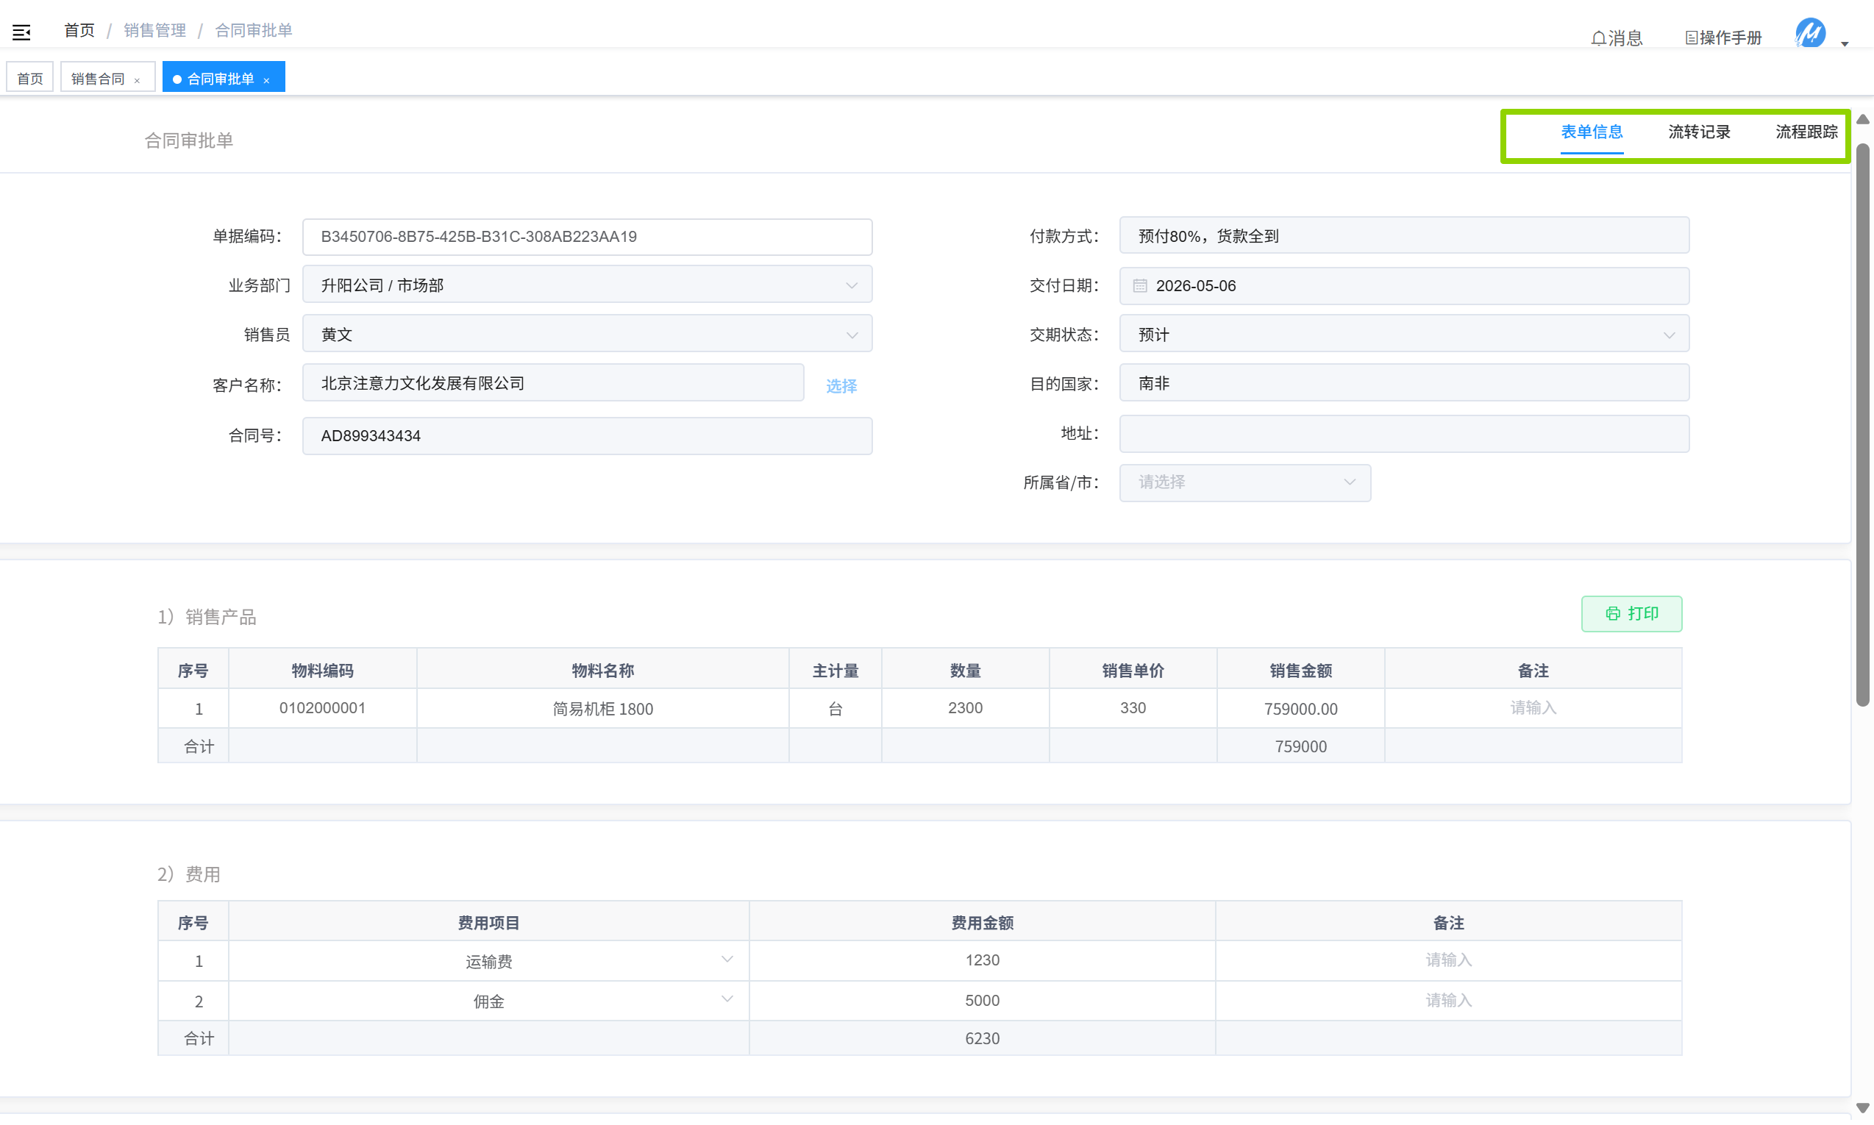Open the 所属省/市 dropdown
This screenshot has height=1125, width=1874.
(x=1244, y=483)
